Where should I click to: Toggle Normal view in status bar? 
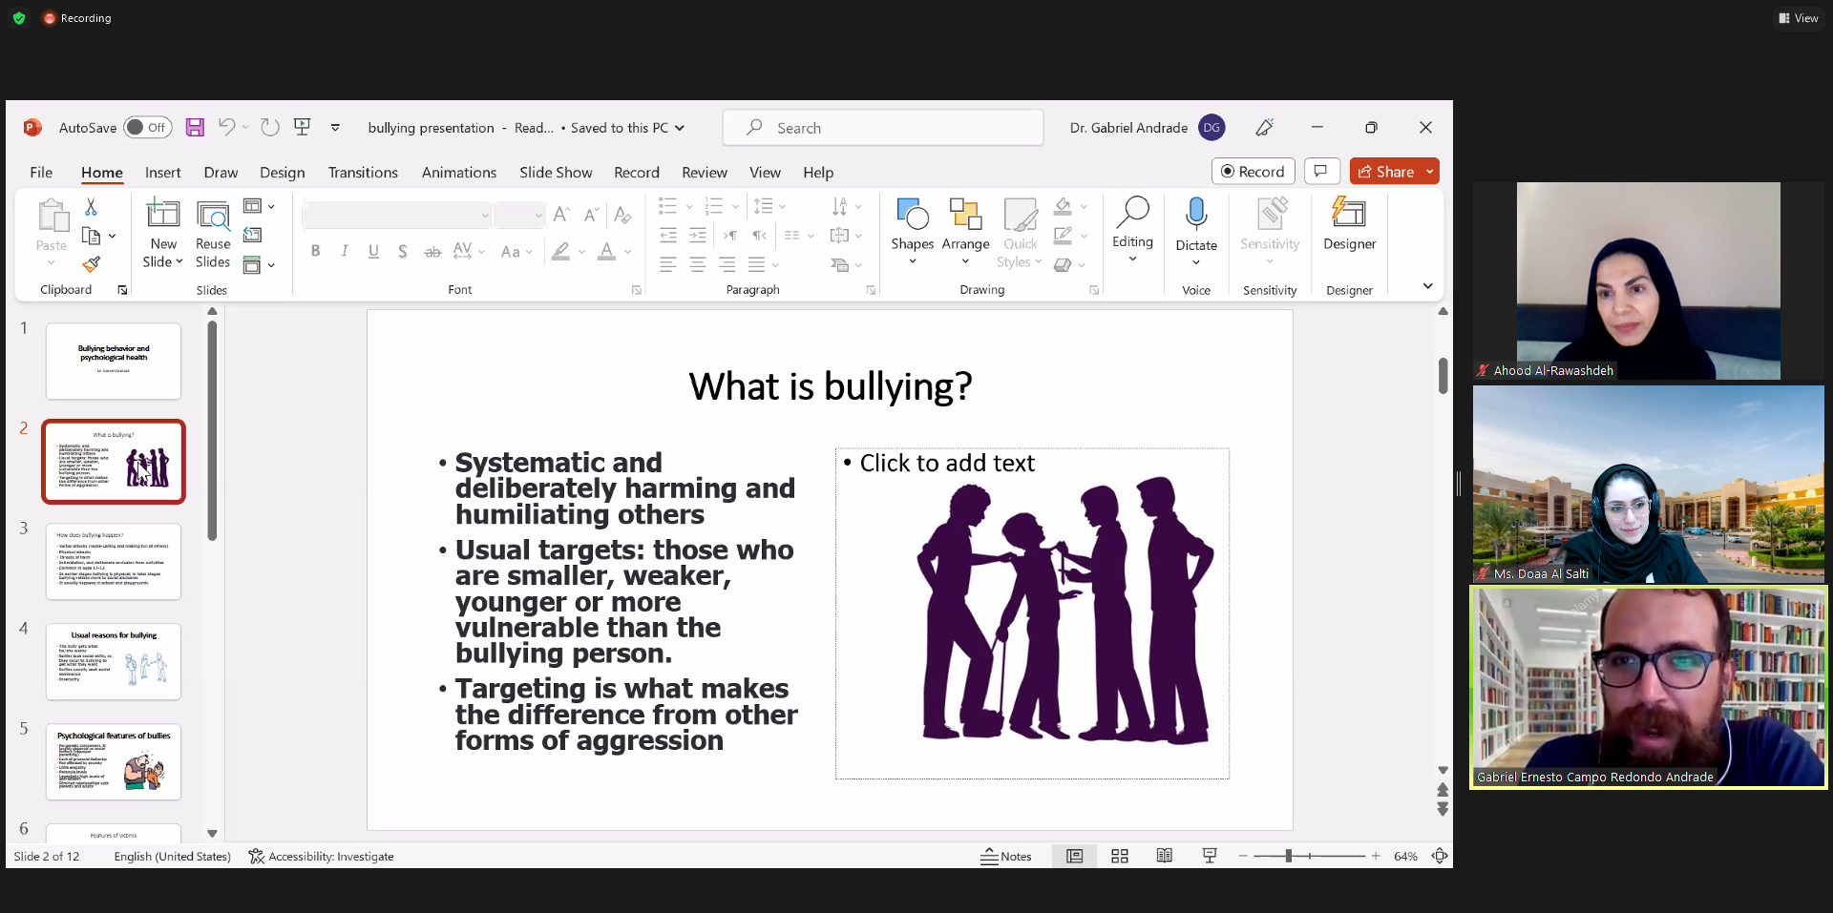tap(1074, 857)
